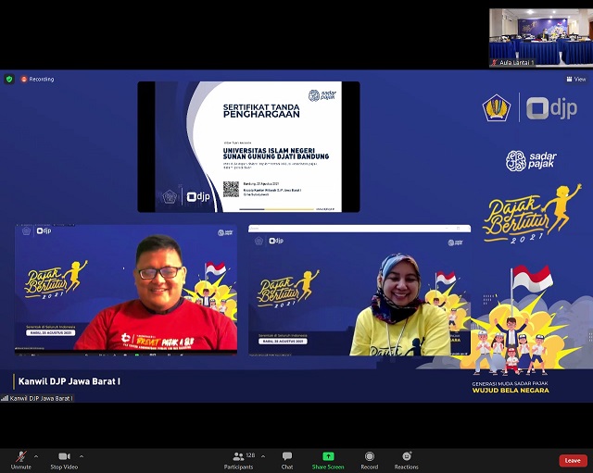Stop Video camera toggle
The image size is (593, 473).
[64, 459]
